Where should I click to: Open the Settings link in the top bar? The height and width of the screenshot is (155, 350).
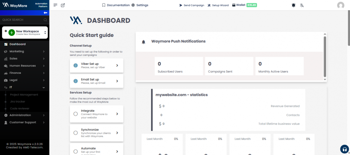(x=142, y=5)
